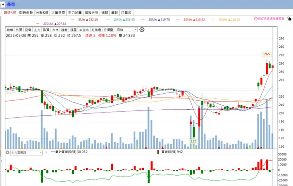
Task: Click the plus icon beside 長榮
Action: (x=3, y=4)
